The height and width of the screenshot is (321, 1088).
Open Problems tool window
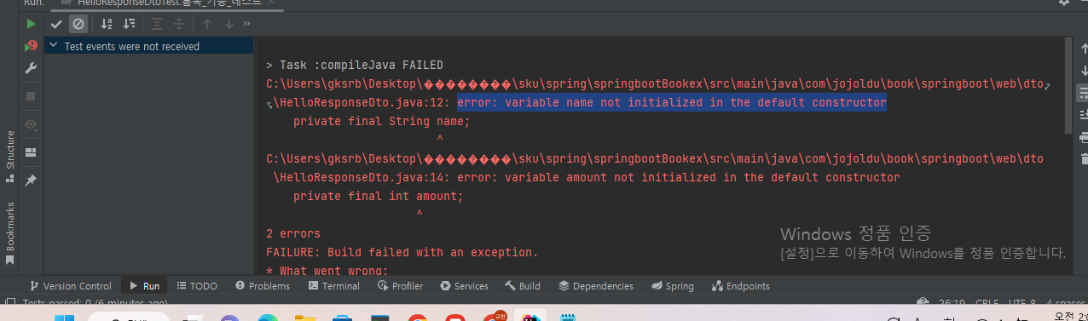point(262,286)
